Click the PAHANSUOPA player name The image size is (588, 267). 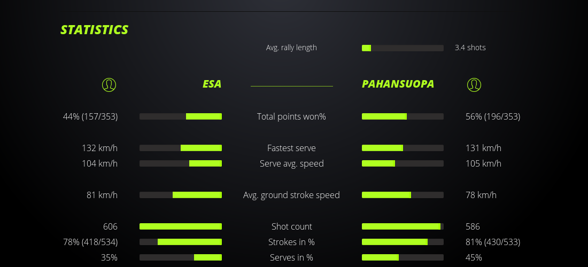[398, 84]
